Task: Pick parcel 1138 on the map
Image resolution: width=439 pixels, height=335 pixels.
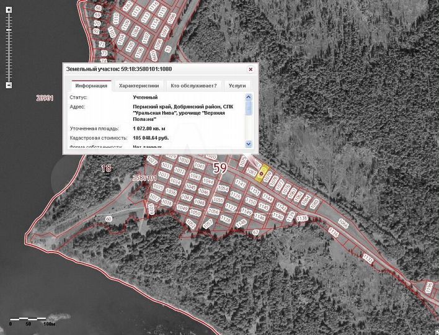Action: (303, 218)
